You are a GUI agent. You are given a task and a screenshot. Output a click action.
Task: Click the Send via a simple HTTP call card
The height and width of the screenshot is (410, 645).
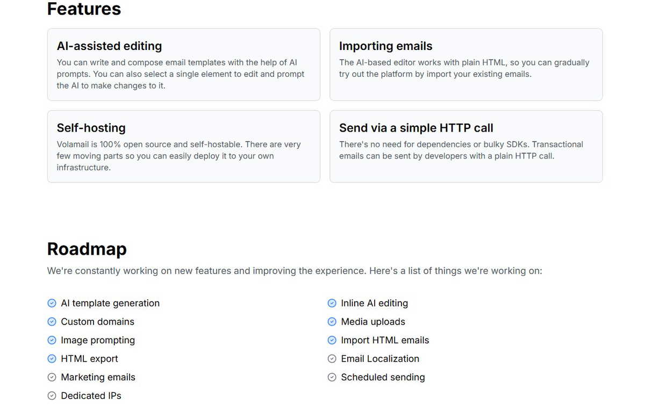click(466, 146)
